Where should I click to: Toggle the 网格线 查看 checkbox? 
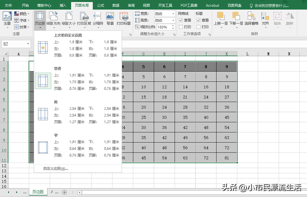click(x=180, y=21)
